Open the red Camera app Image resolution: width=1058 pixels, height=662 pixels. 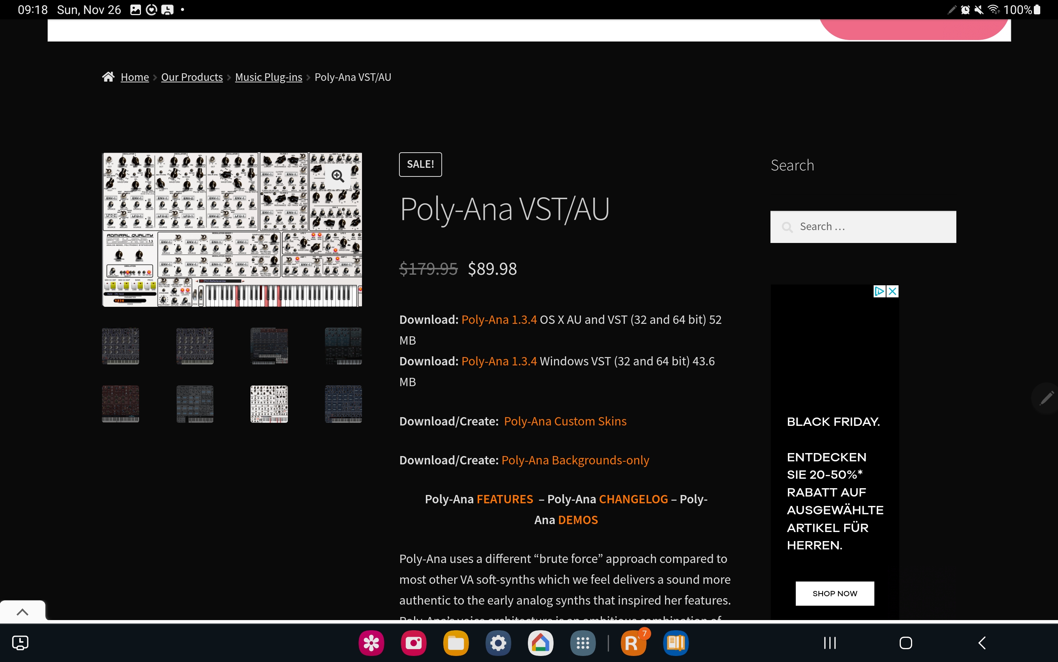tap(414, 643)
